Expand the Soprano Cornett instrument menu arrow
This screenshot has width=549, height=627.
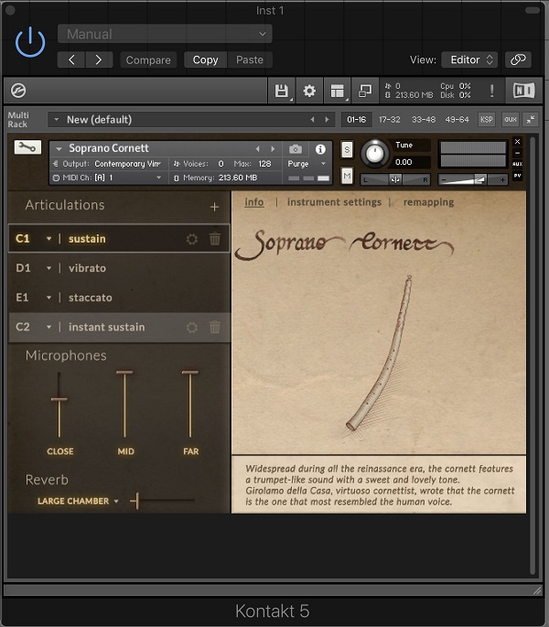[59, 149]
